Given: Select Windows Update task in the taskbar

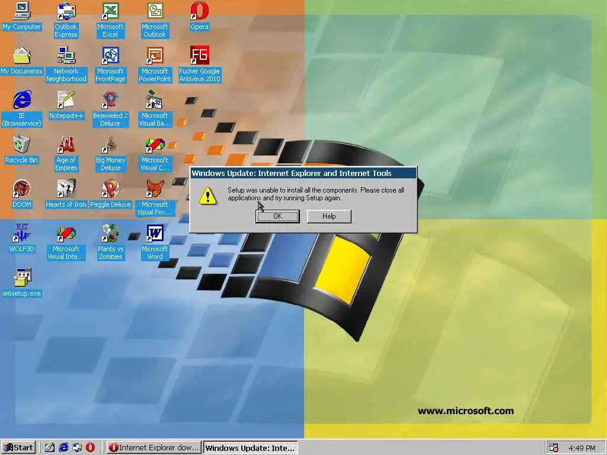Looking at the screenshot, I should [251, 448].
